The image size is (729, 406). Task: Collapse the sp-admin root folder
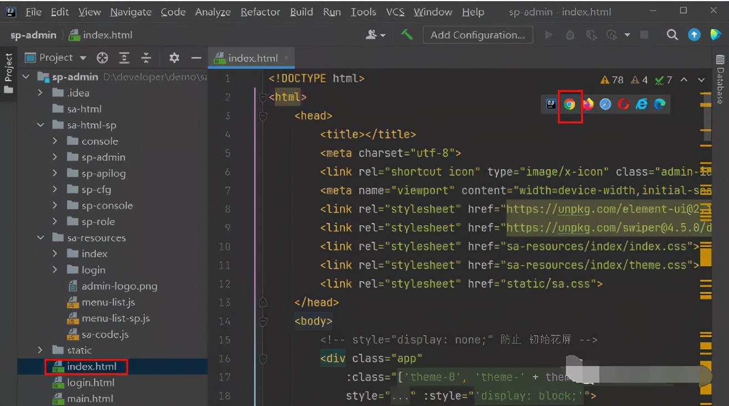point(26,77)
